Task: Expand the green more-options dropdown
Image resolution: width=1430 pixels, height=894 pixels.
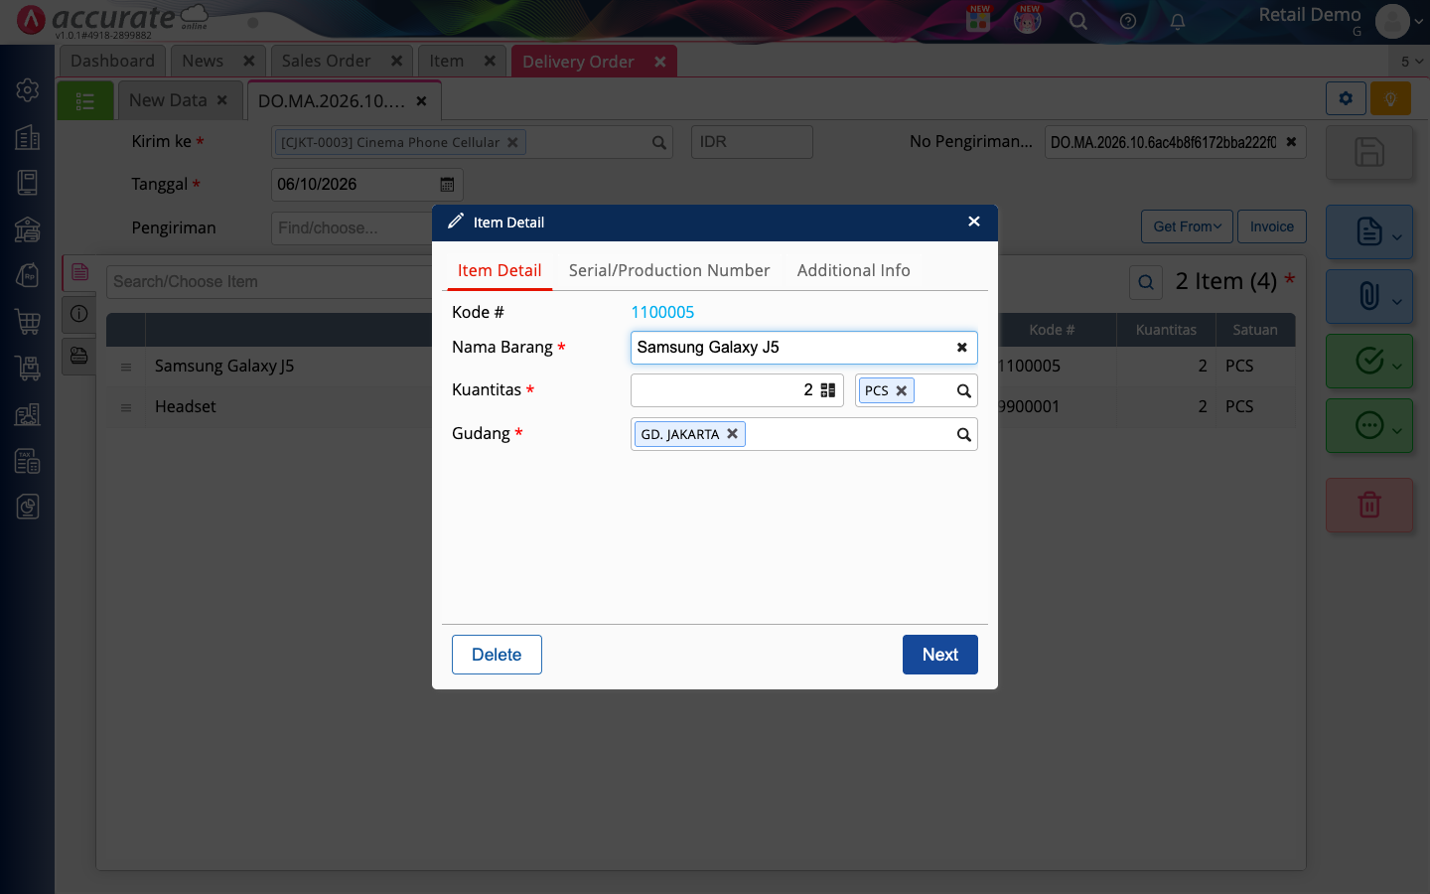Action: tap(1369, 425)
